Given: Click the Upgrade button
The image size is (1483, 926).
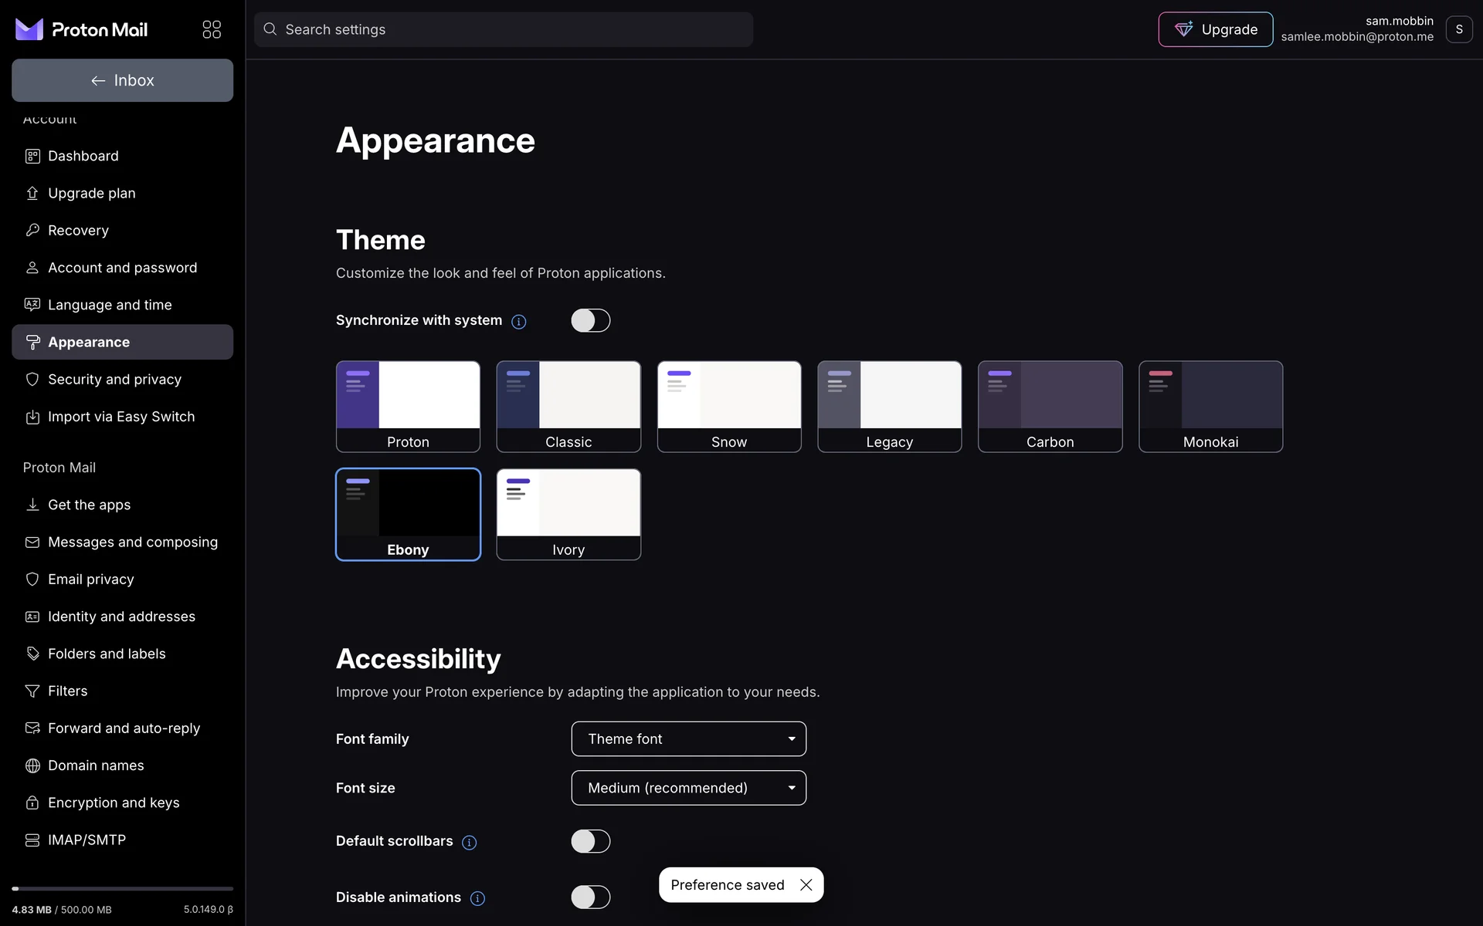Looking at the screenshot, I should 1215,29.
